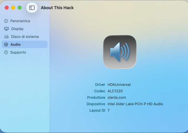
Task: Click the Driver label
Action: pos(100,85)
